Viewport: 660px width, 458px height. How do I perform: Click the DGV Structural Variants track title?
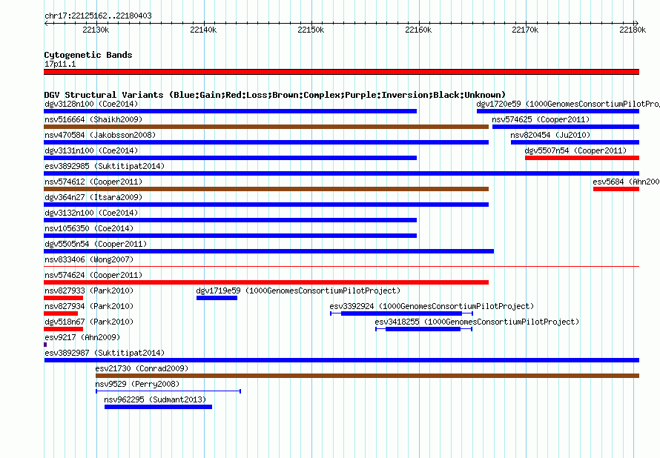point(275,95)
